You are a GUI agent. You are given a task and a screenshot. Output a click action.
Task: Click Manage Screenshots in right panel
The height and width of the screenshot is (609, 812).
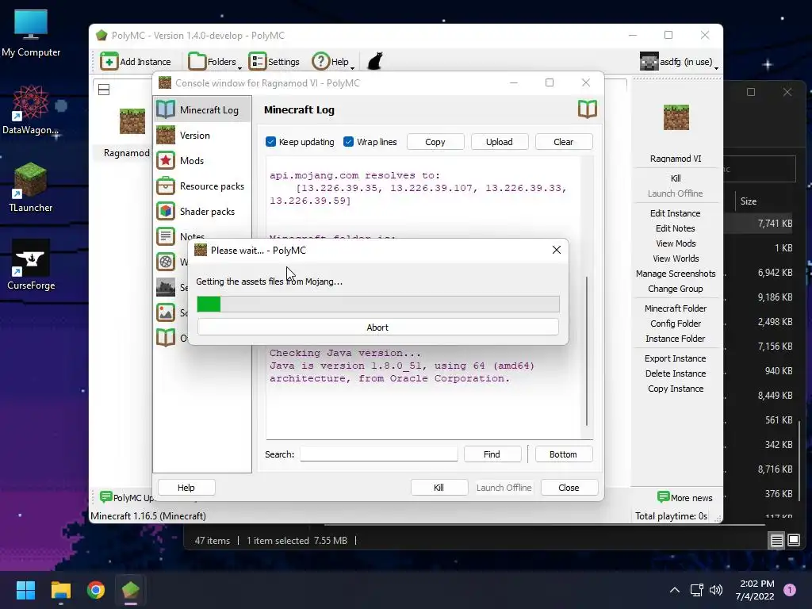point(676,273)
